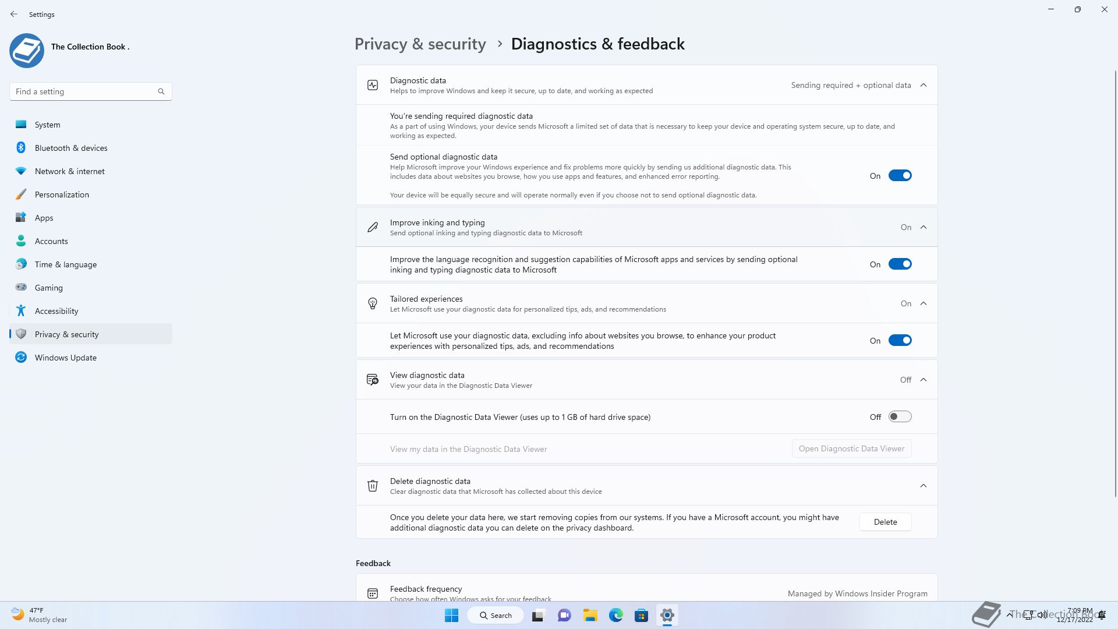Click the Accessibility figure icon
1118x629 pixels.
pos(21,310)
